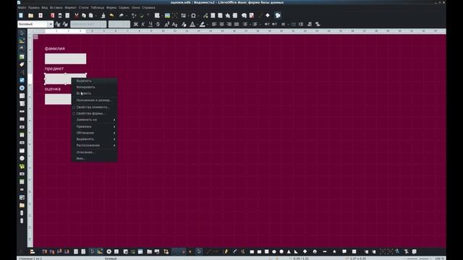Click the redo arrow icon
The image size is (463, 260).
[x=122, y=15]
